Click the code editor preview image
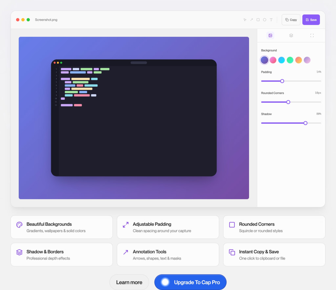Image resolution: width=336 pixels, height=290 pixels. 134,118
